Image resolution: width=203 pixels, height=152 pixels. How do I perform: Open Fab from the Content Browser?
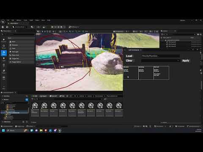(62, 96)
